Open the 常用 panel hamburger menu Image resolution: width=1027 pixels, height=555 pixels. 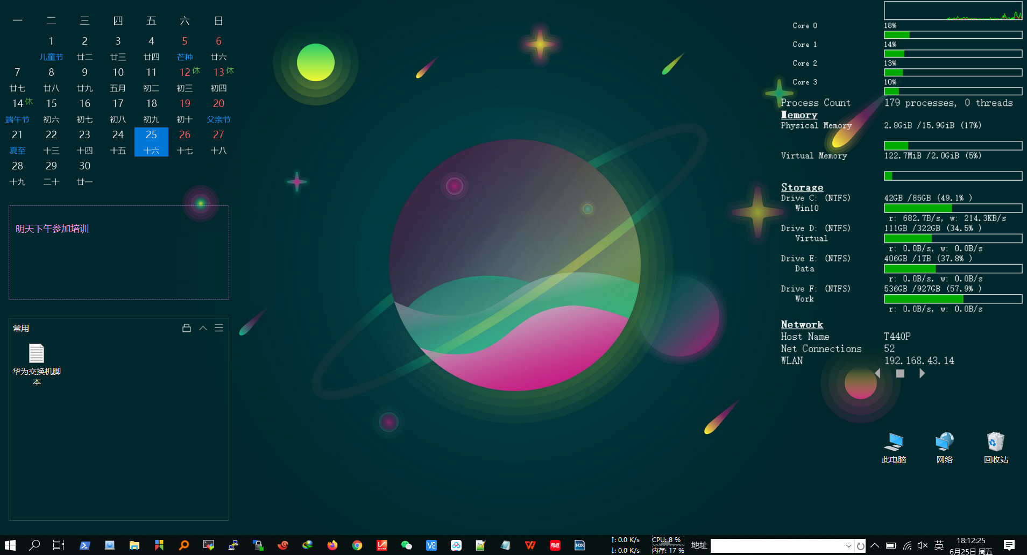pyautogui.click(x=219, y=328)
